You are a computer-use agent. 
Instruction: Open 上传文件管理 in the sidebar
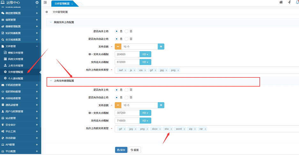click(x=16, y=66)
